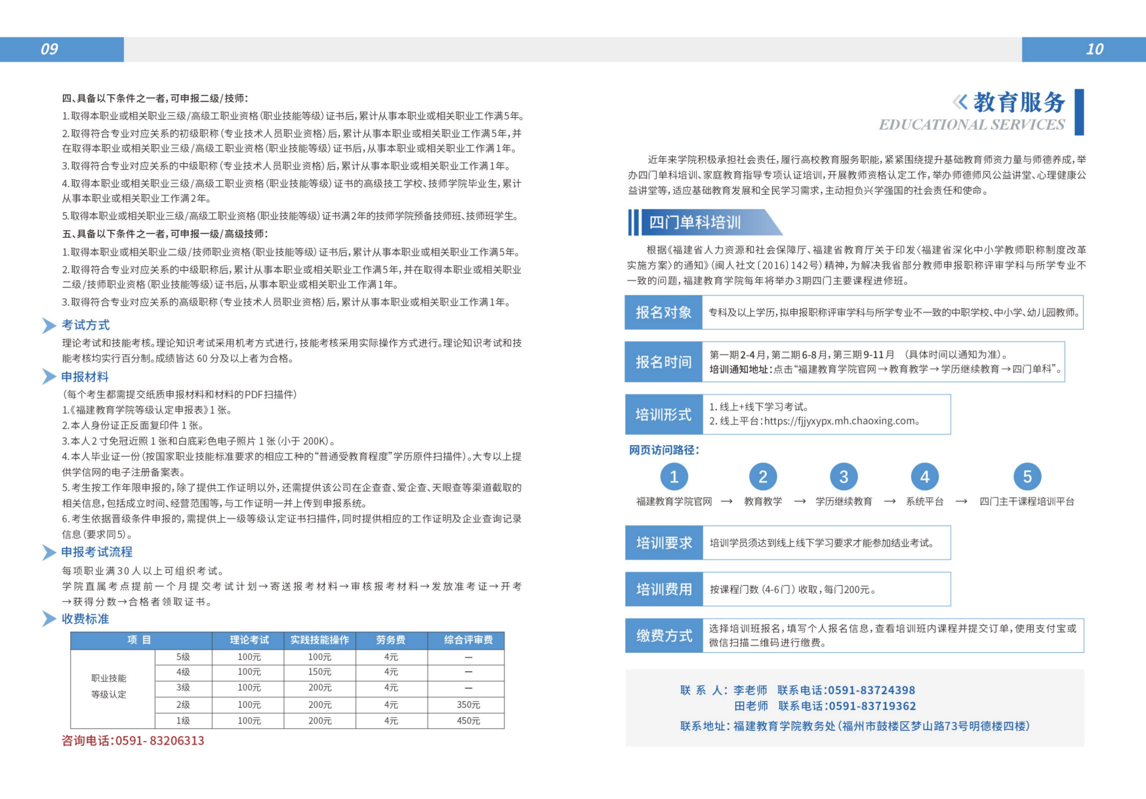Click the red 咨询电话 phone number
The image size is (1146, 799).
pyautogui.click(x=133, y=741)
